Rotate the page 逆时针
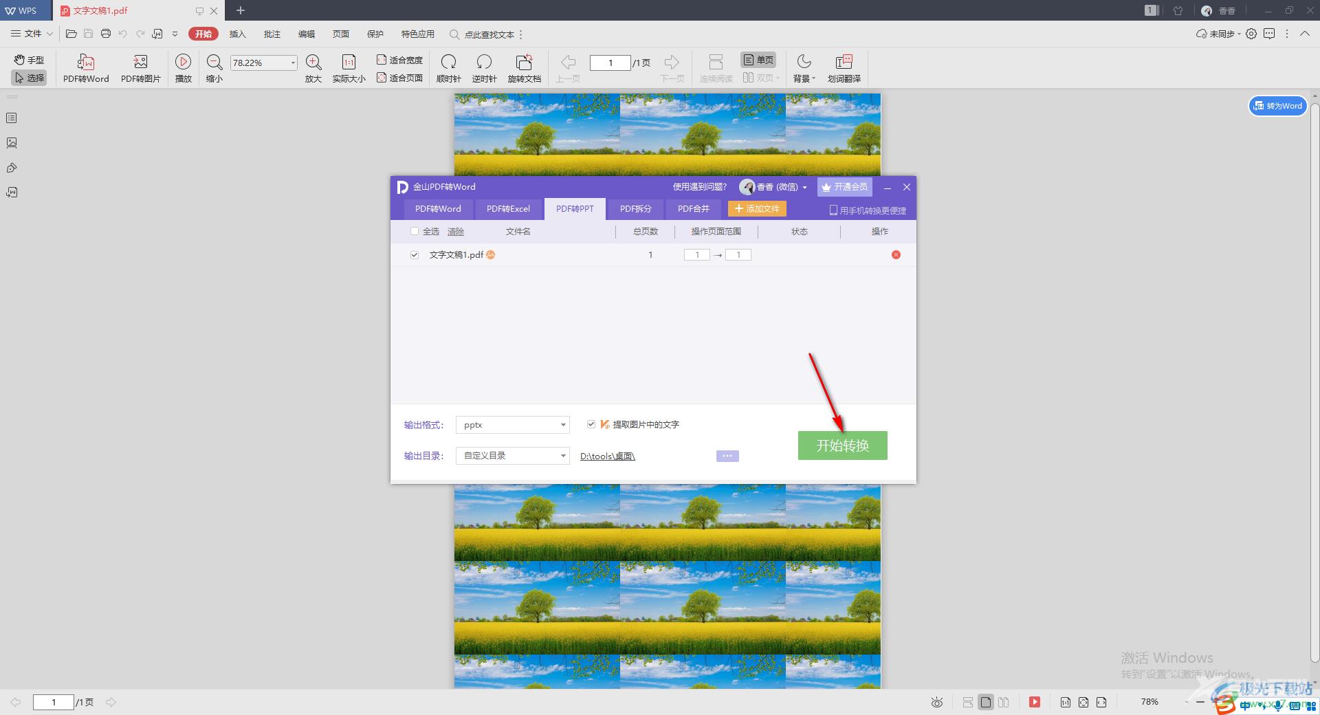The image size is (1320, 715). pos(484,68)
